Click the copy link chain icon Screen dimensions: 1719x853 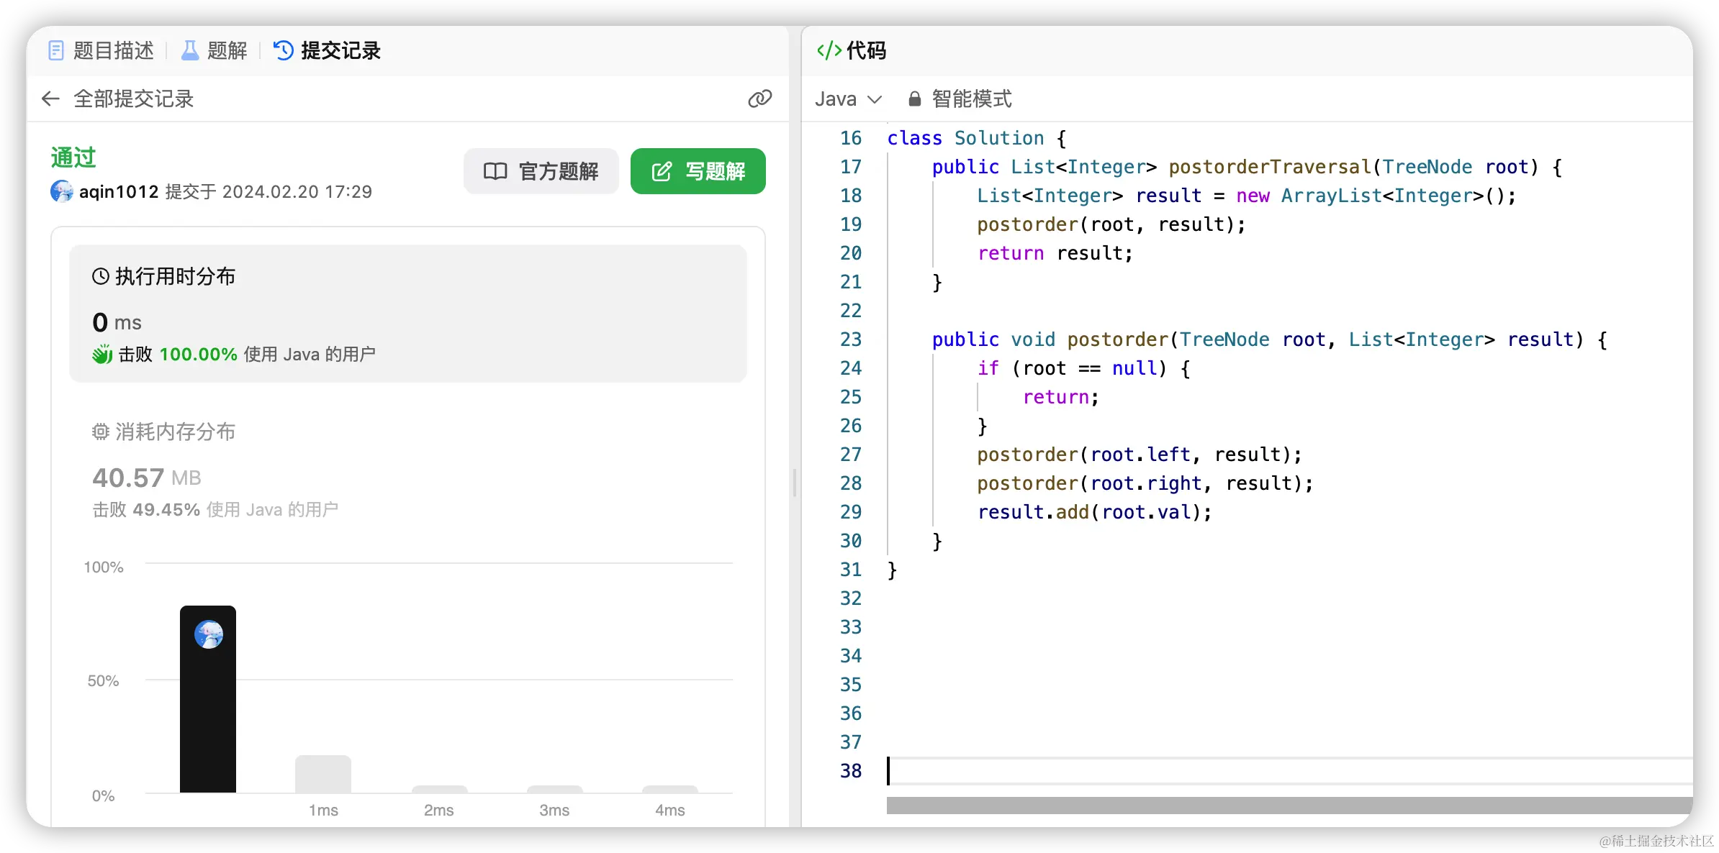click(759, 99)
